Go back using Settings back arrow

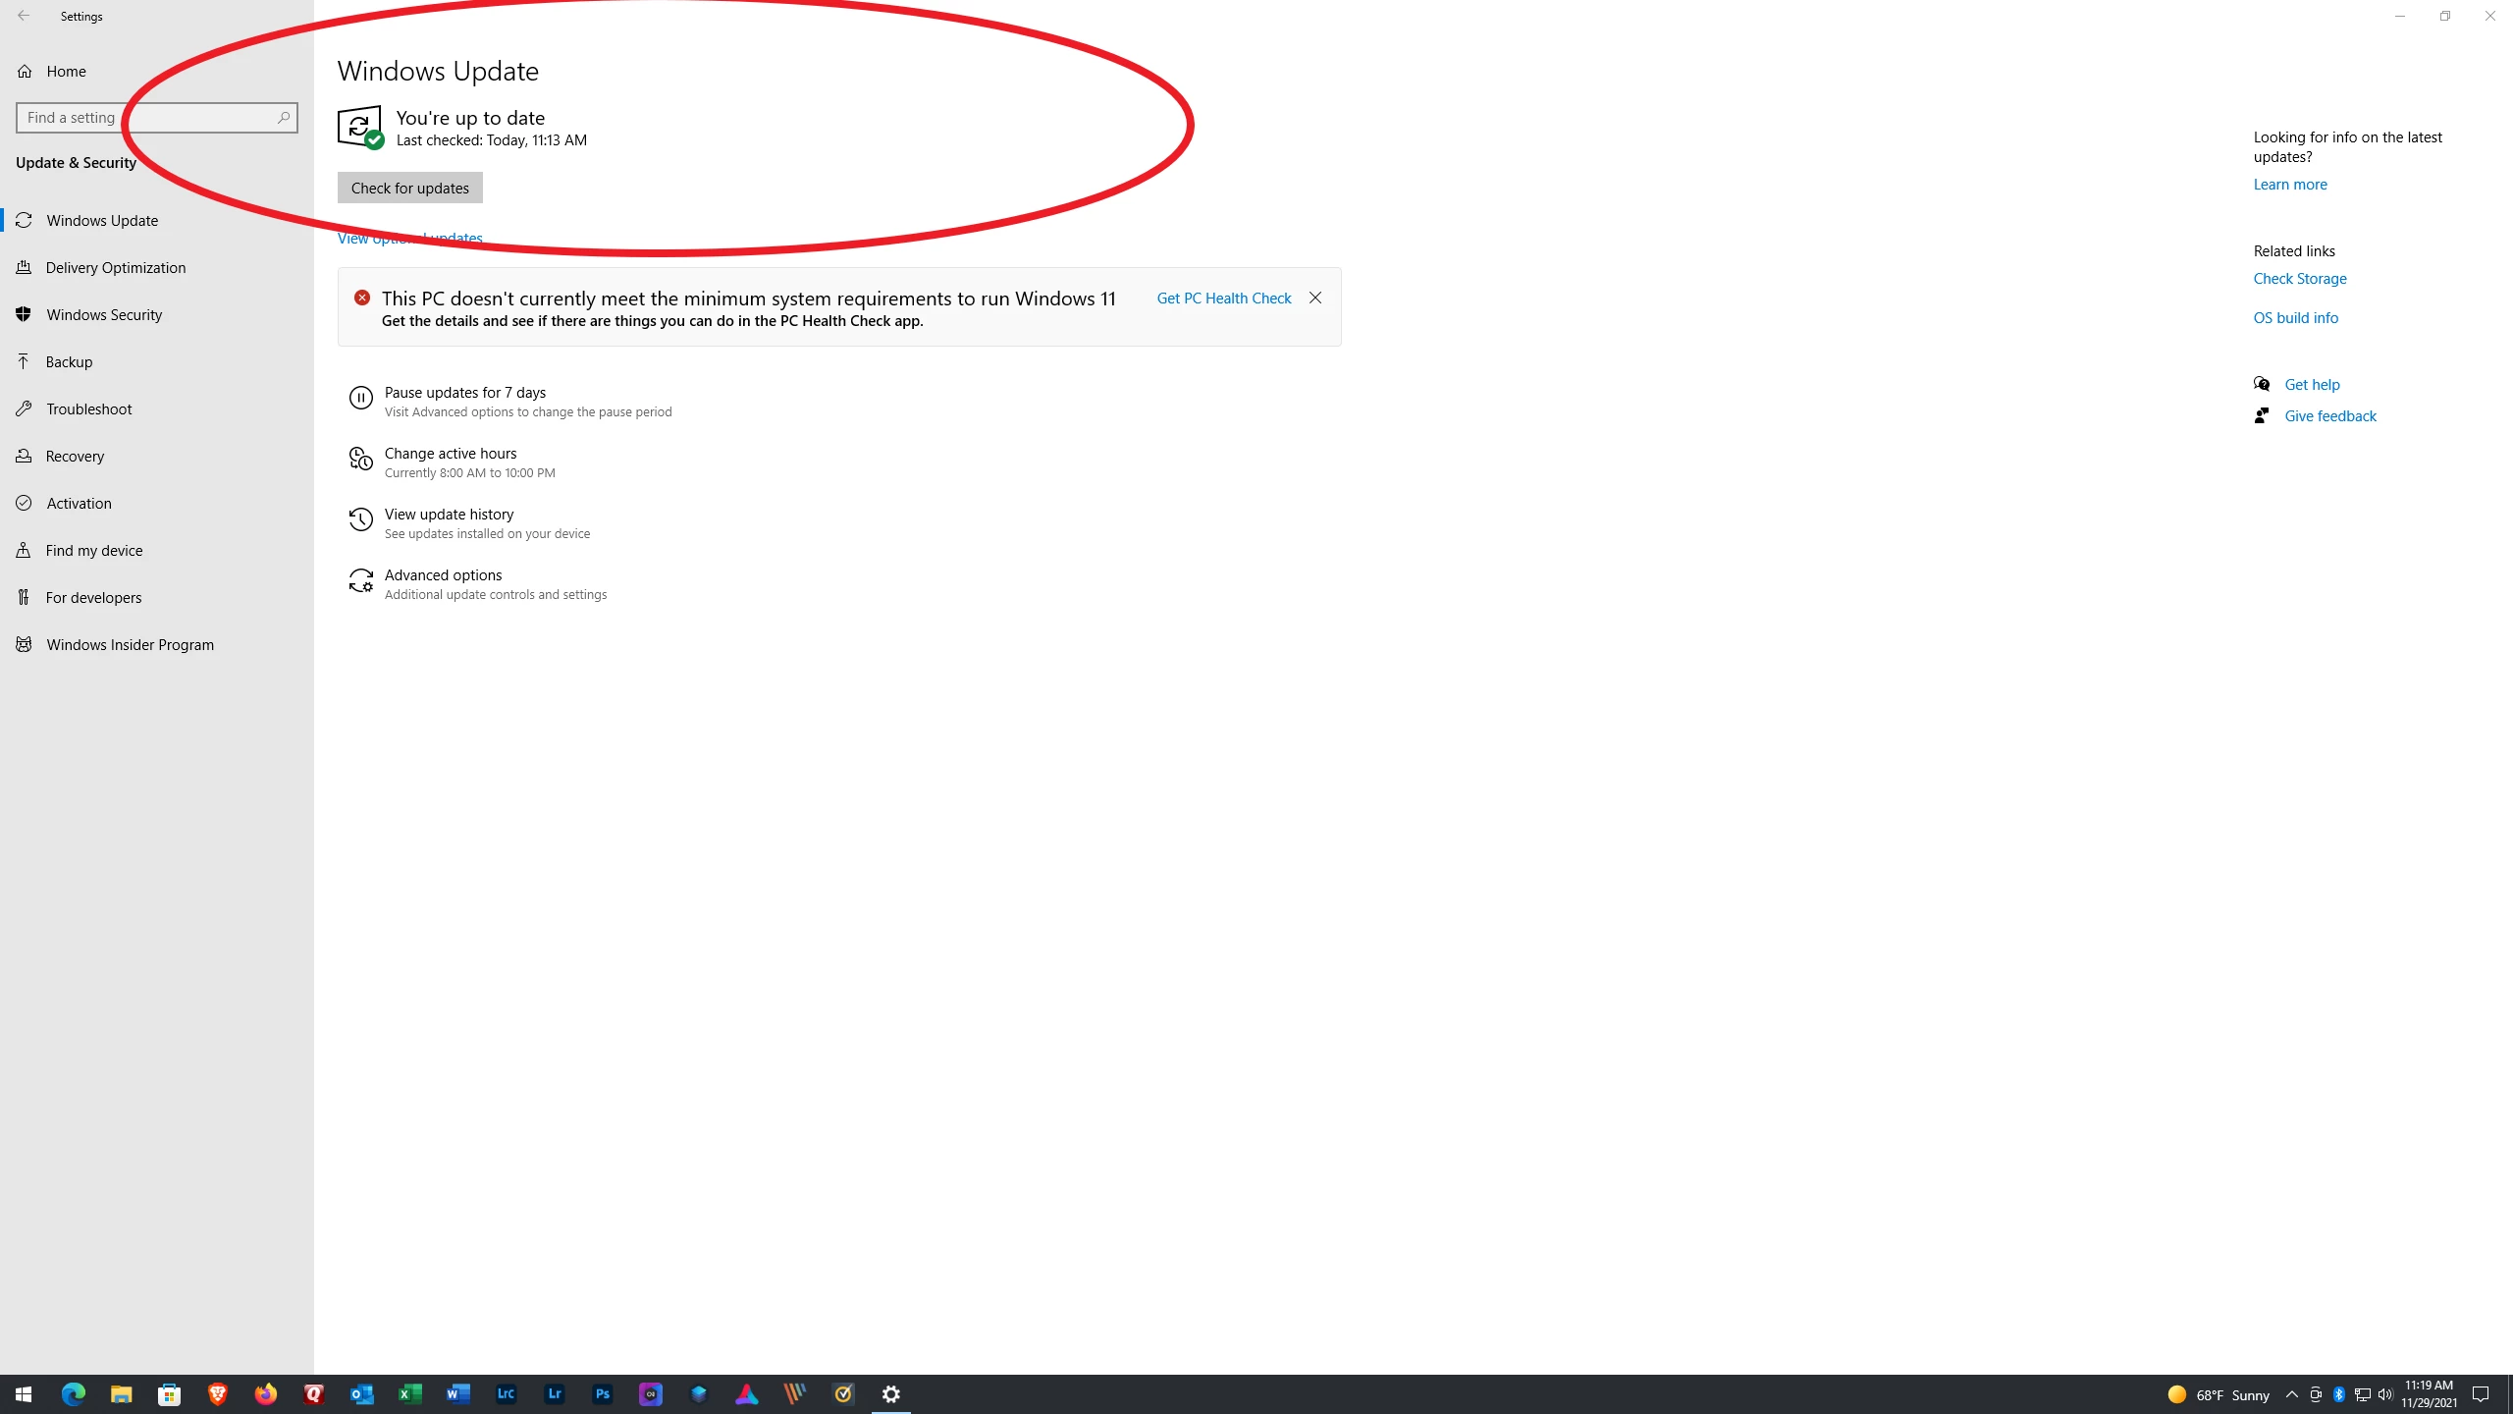pyautogui.click(x=24, y=16)
